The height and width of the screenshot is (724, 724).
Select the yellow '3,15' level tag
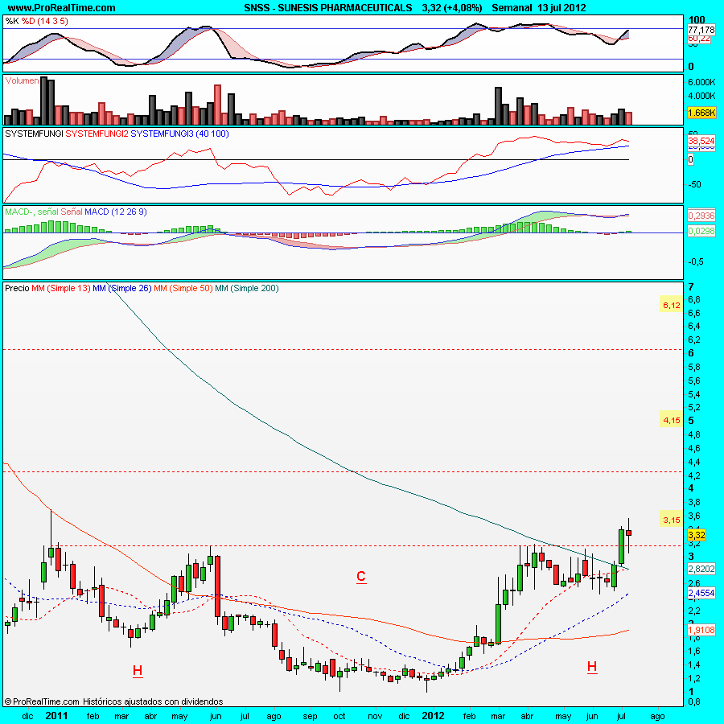(672, 520)
